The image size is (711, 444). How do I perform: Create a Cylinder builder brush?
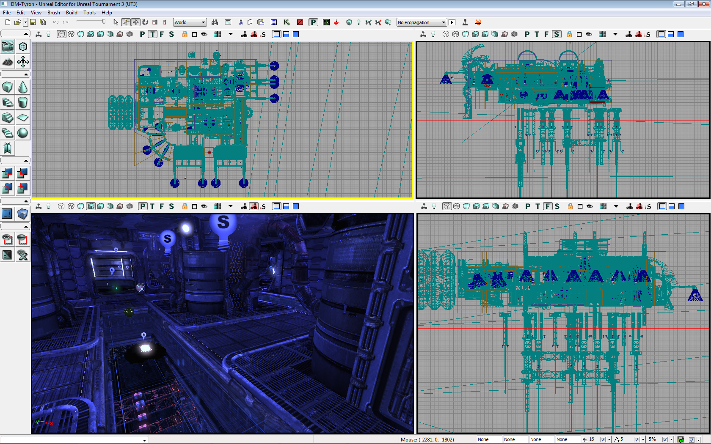coord(23,102)
